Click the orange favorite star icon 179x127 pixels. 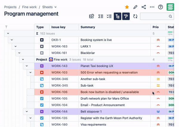click(x=127, y=7)
